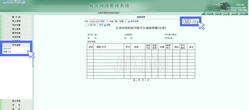The width and height of the screenshot is (249, 110).
Task: Open the 学年 2020-2021 dropdown
Action: click(99, 21)
